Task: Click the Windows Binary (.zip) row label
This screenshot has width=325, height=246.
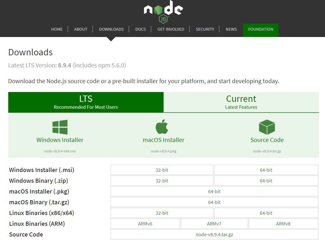Action: (x=39, y=181)
